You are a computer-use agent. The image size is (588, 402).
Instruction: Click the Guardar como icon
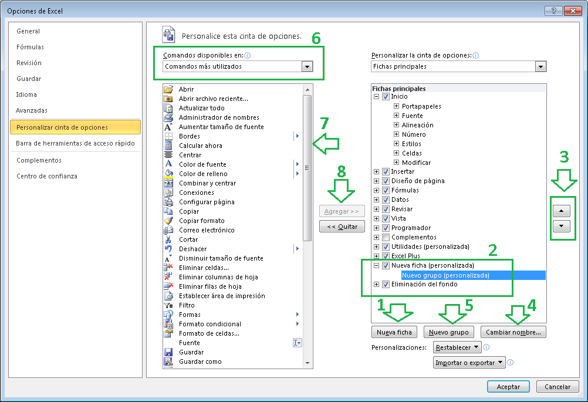point(168,362)
